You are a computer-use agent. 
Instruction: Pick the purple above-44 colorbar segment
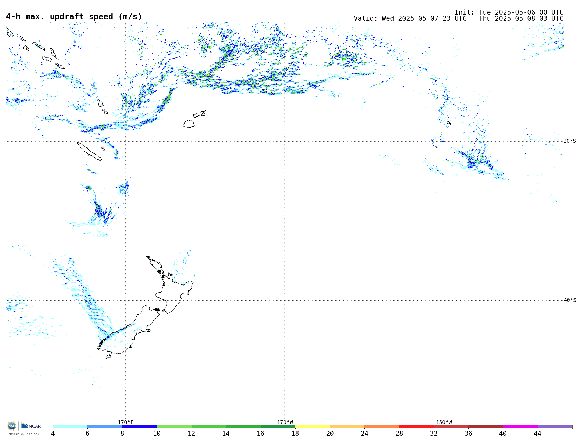[555, 427]
